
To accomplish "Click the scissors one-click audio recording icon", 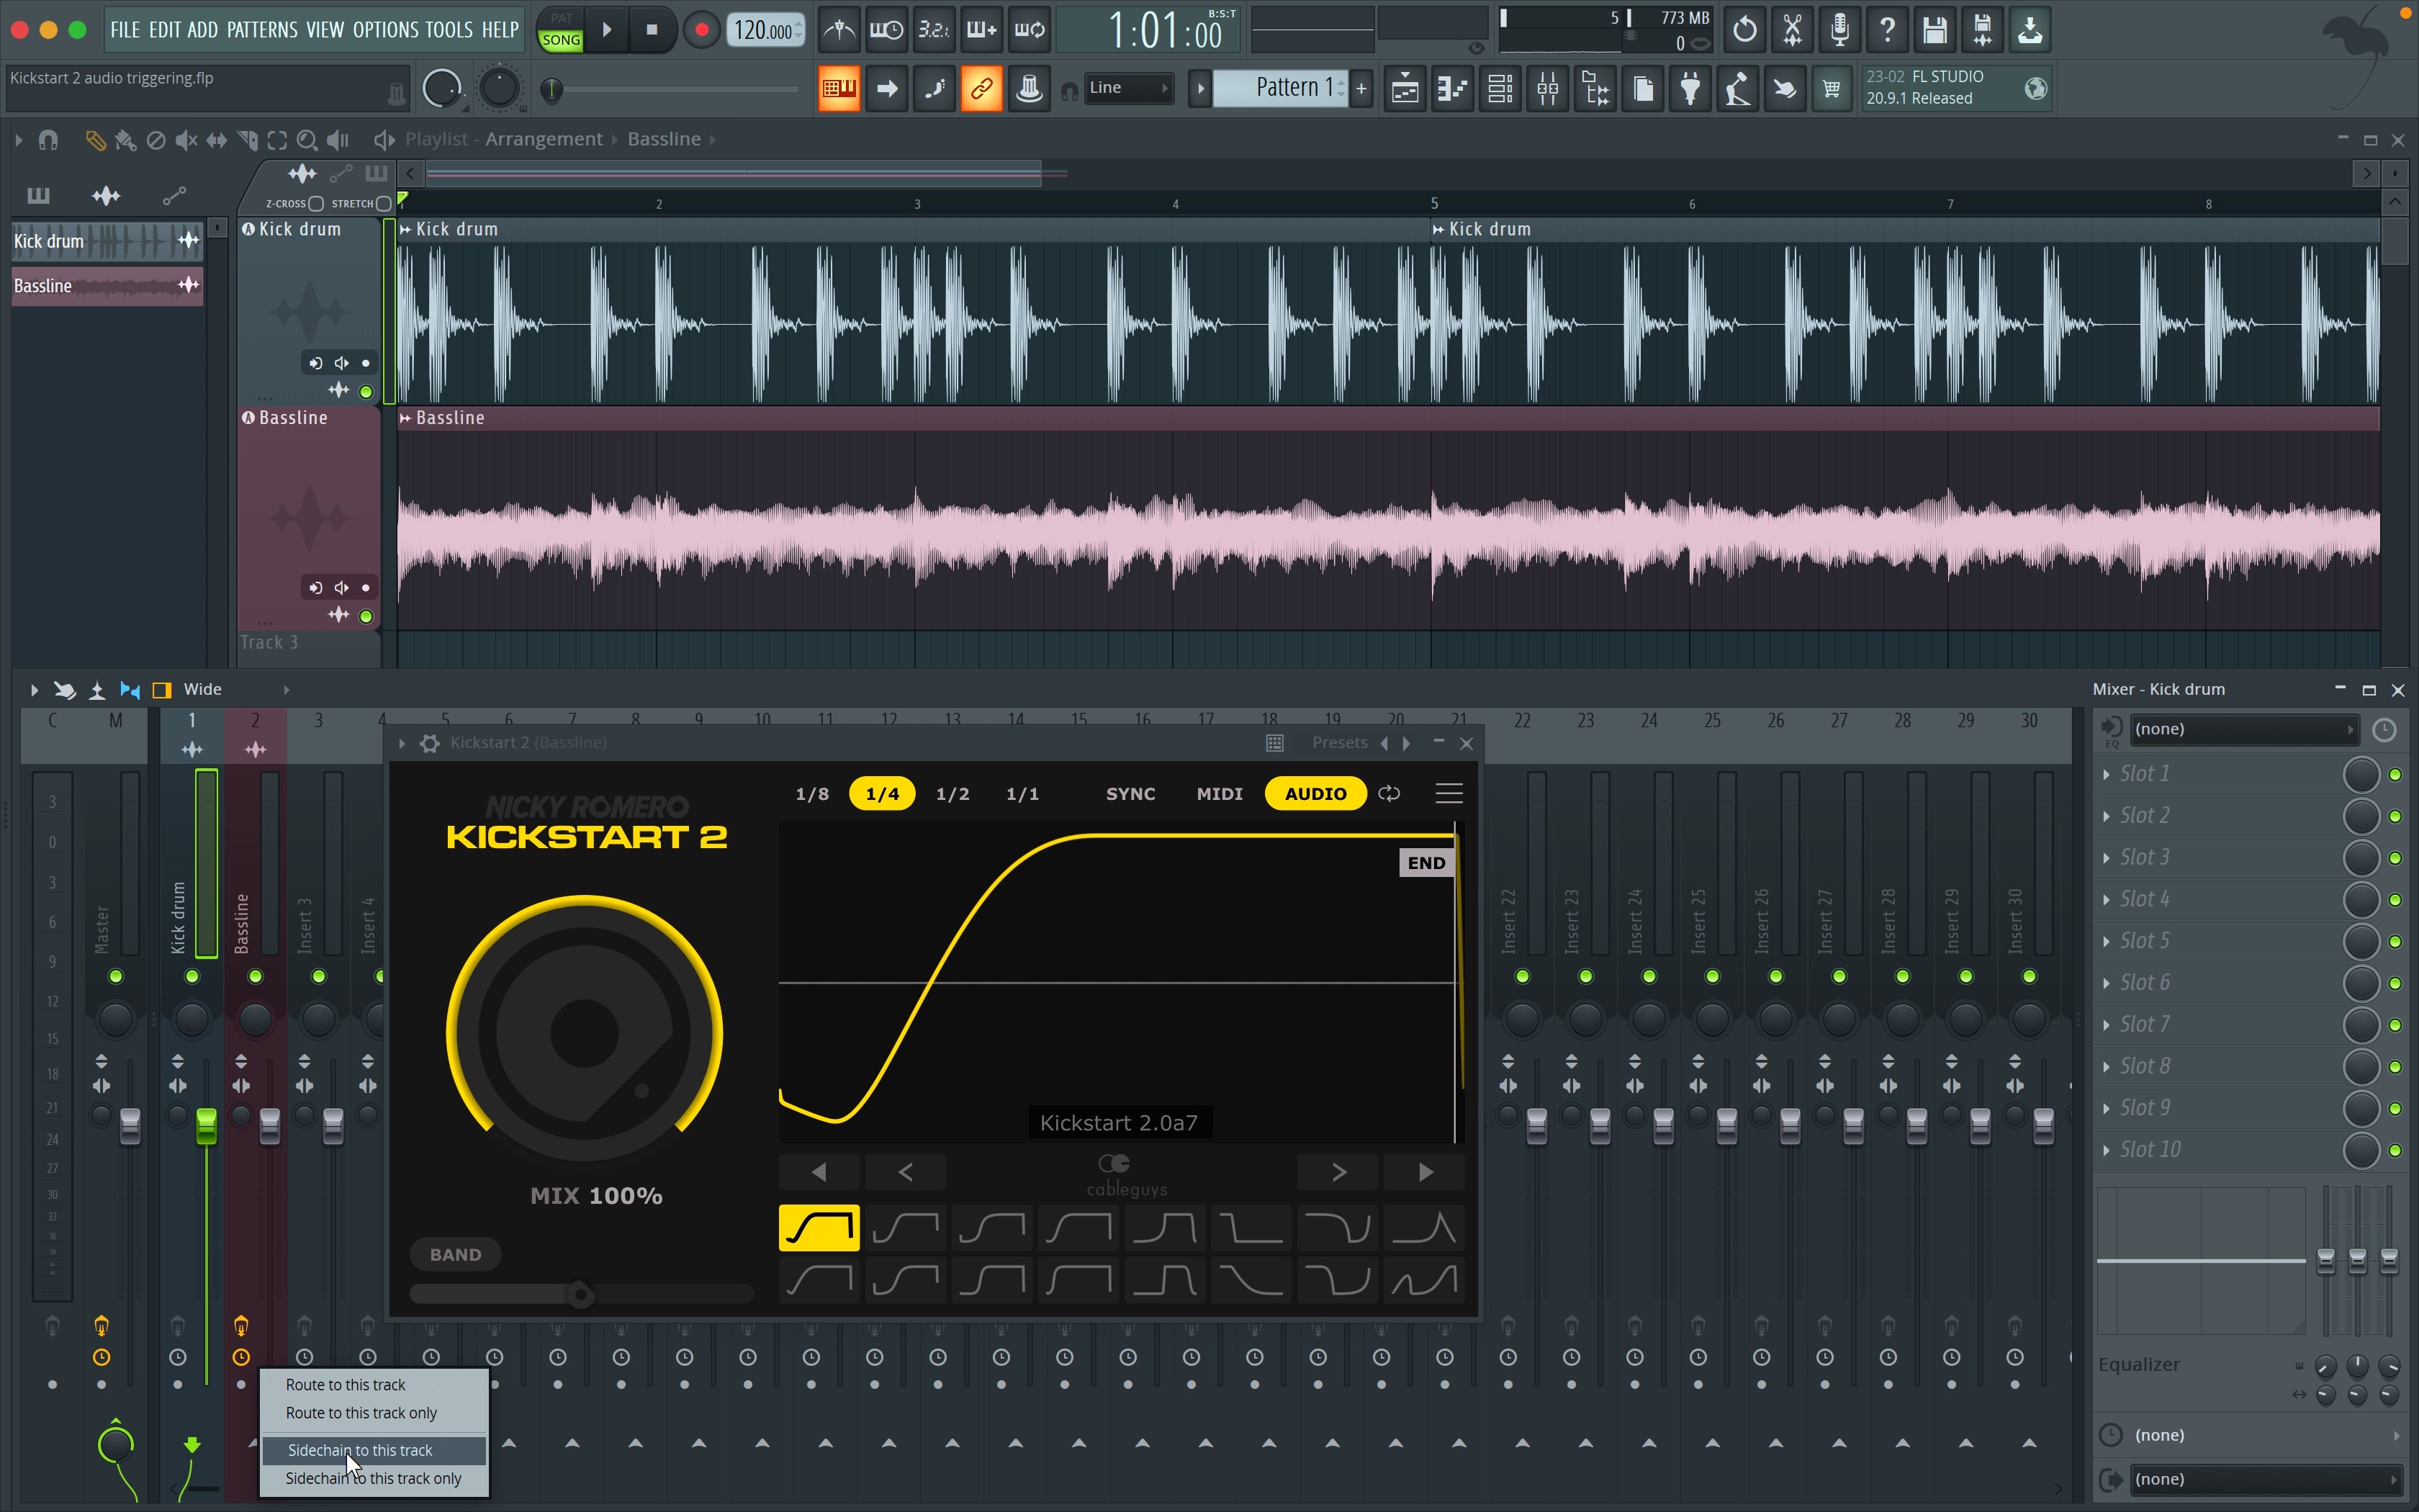I will [x=1792, y=30].
